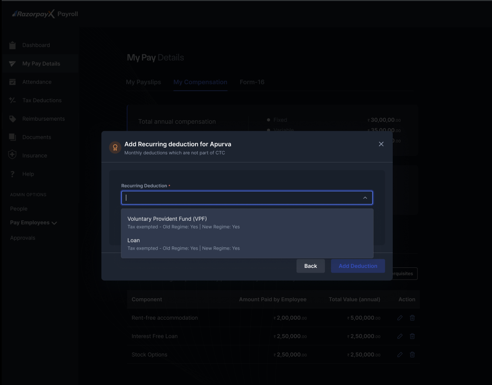Image resolution: width=492 pixels, height=385 pixels.
Task: Click the Add Deduction button
Action: [358, 266]
